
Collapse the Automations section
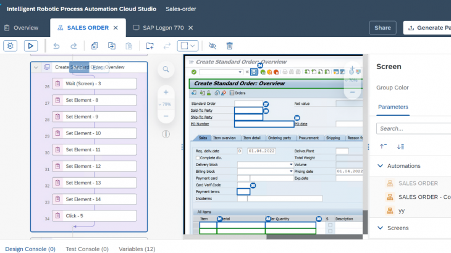pos(380,166)
